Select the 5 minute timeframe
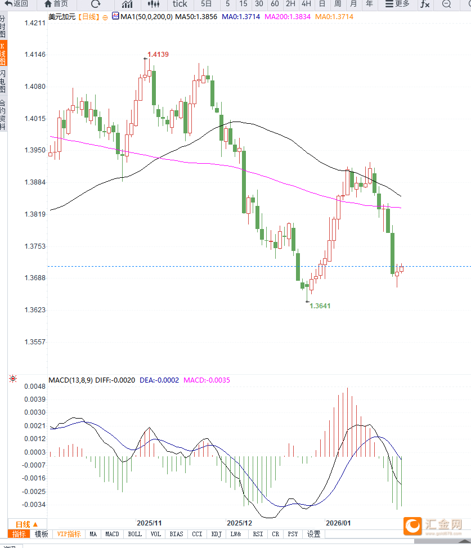The image size is (471, 548). click(x=228, y=4)
